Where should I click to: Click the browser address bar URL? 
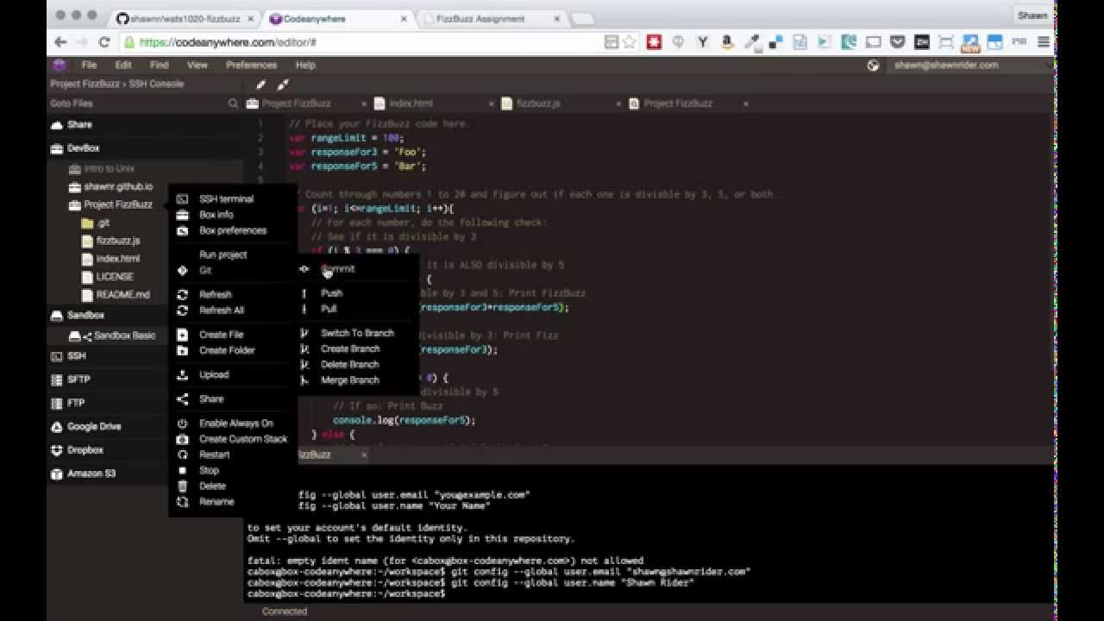coord(228,42)
